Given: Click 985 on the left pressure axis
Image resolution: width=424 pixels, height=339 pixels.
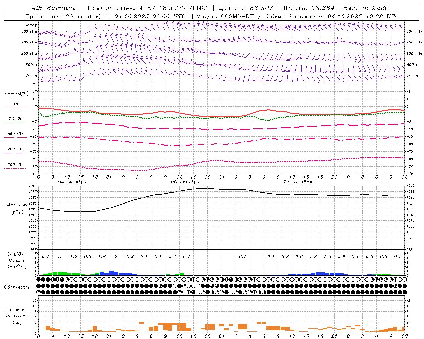Looking at the screenshot, I should [x=34, y=250].
